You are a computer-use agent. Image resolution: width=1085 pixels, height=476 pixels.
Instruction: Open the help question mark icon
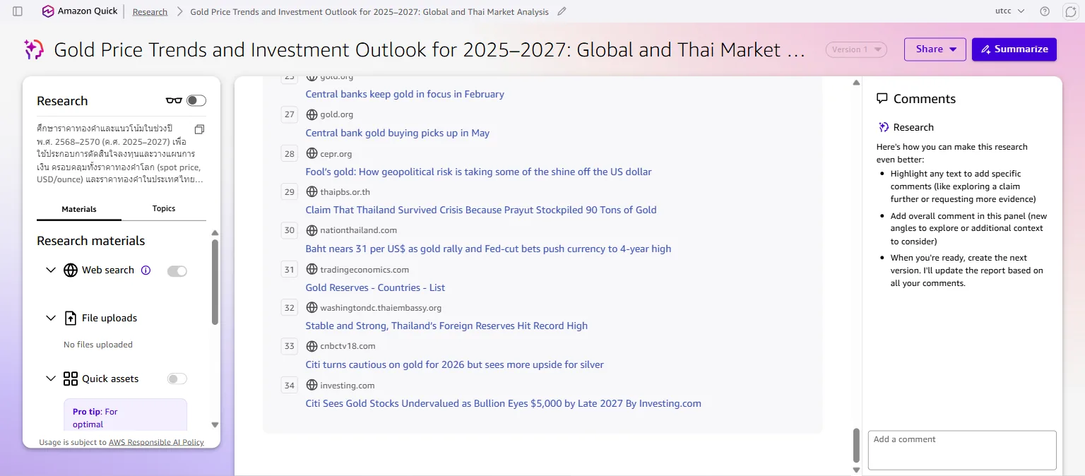pos(1045,11)
